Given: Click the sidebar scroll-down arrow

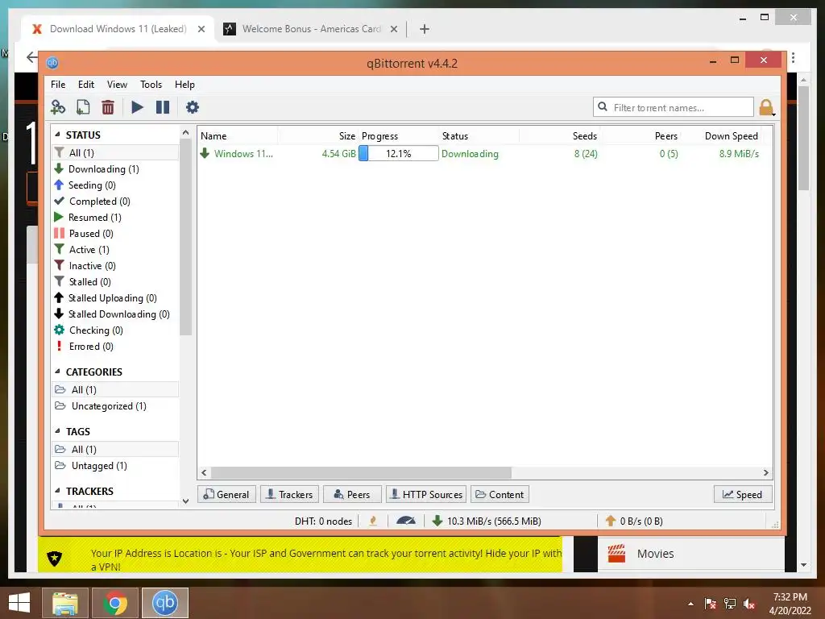Looking at the screenshot, I should (185, 501).
